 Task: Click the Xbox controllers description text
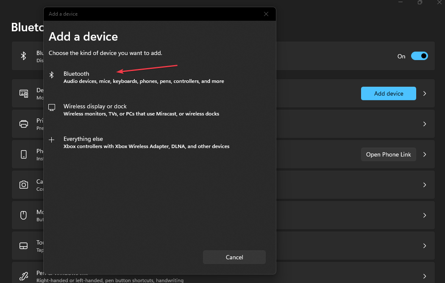coord(147,146)
